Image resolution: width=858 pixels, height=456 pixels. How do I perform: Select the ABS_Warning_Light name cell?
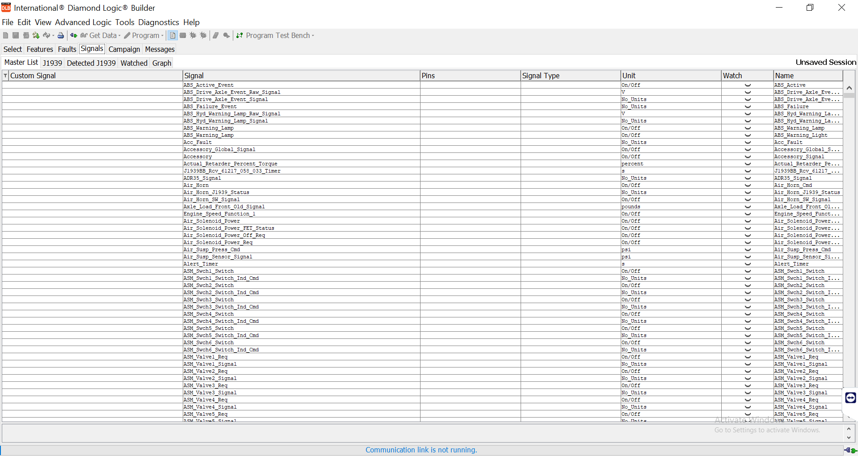click(x=808, y=135)
